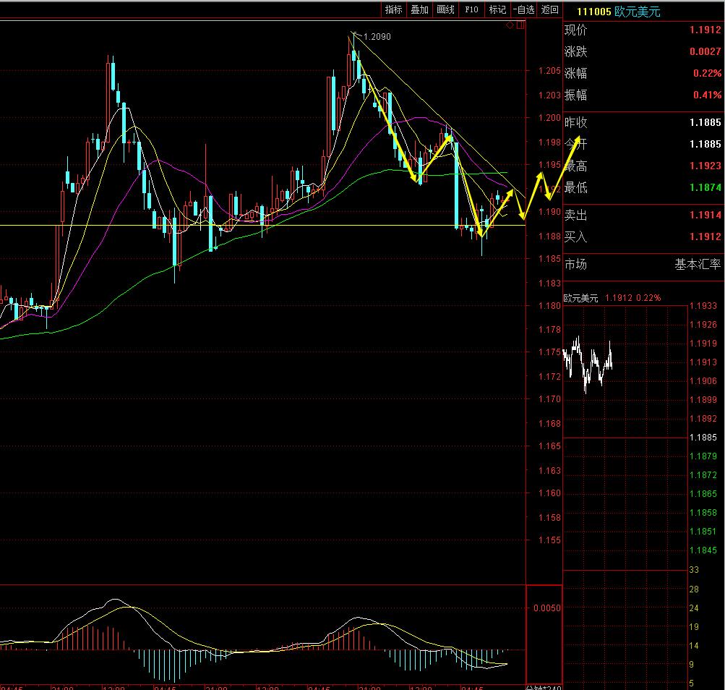725x690 pixels.
Task: Click the 返回 back button
Action: [550, 9]
